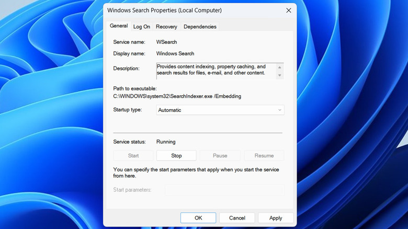The height and width of the screenshot is (229, 408).
Task: Click the dialog title 'Windows Search Properties (Local Computer)'
Action: pyautogui.click(x=164, y=10)
